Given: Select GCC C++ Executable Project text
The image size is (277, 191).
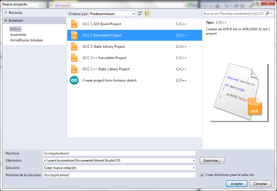Looking at the screenshot, I should point(104,58).
